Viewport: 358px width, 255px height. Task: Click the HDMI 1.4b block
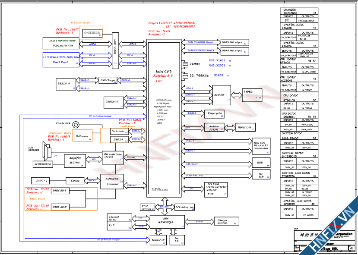pyautogui.click(x=247, y=128)
